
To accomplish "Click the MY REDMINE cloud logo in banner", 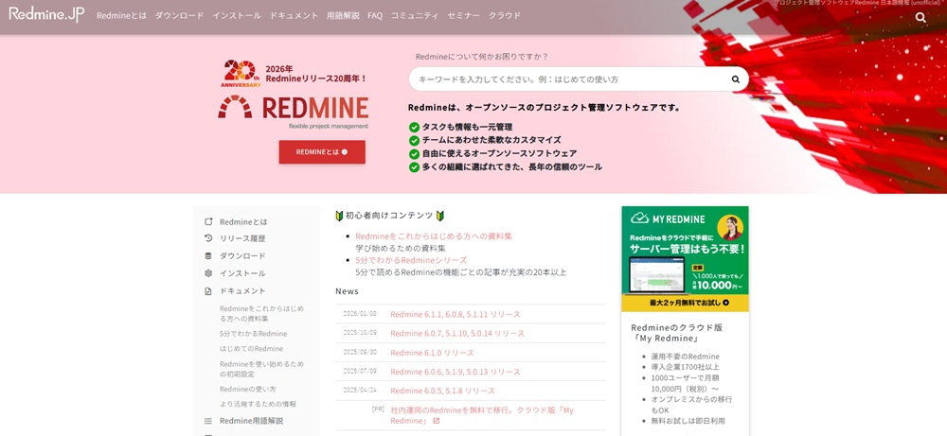I will [x=668, y=218].
